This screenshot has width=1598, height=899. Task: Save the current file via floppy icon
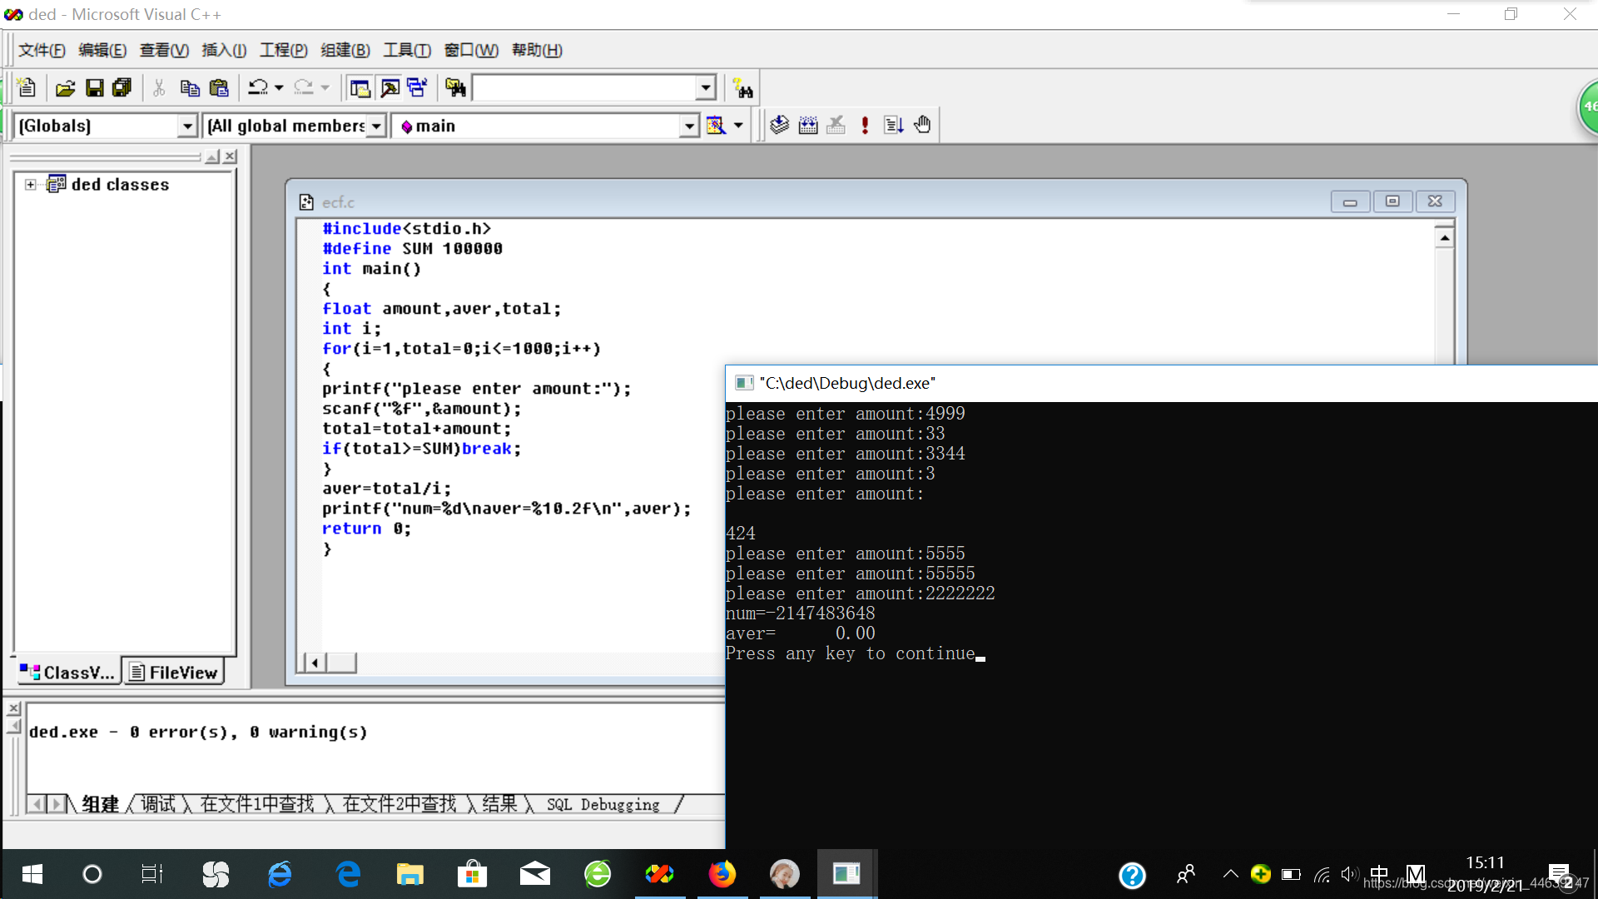[x=95, y=87]
